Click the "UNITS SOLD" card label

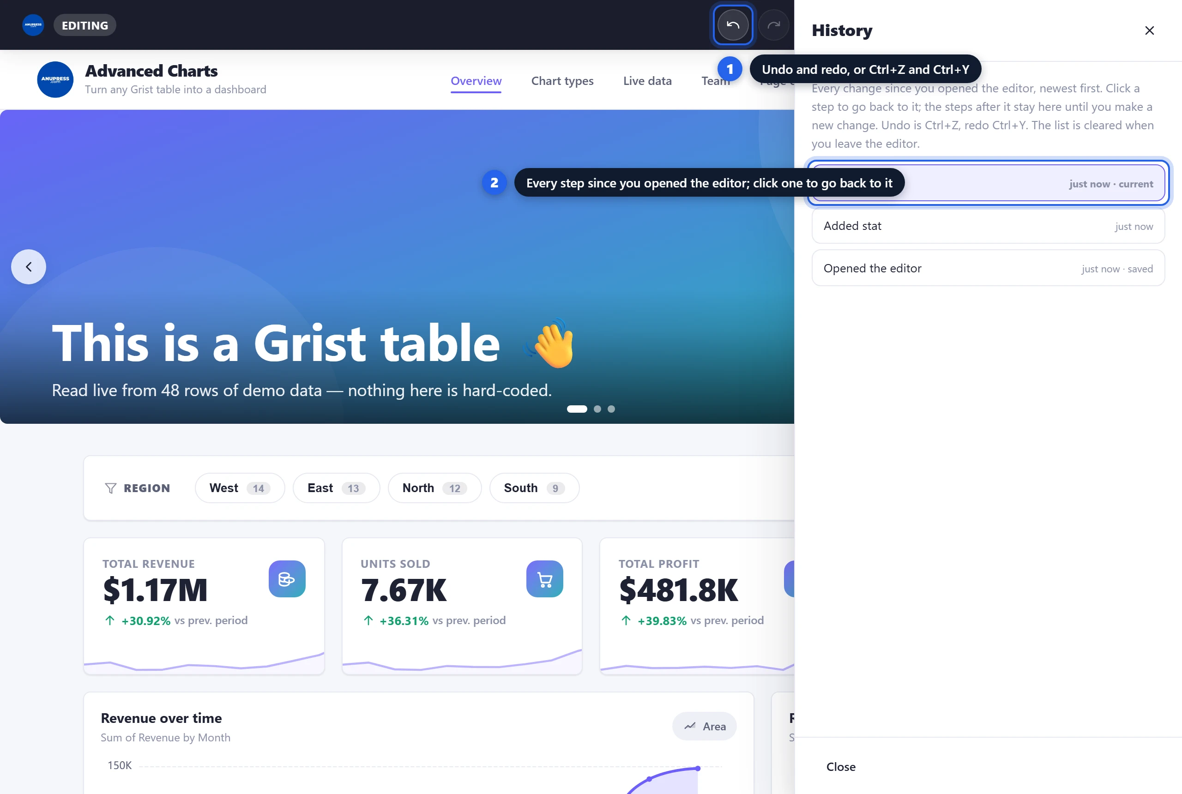pyautogui.click(x=395, y=564)
